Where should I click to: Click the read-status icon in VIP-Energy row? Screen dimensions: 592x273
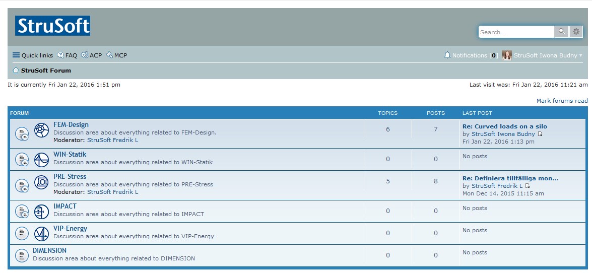[x=22, y=233]
